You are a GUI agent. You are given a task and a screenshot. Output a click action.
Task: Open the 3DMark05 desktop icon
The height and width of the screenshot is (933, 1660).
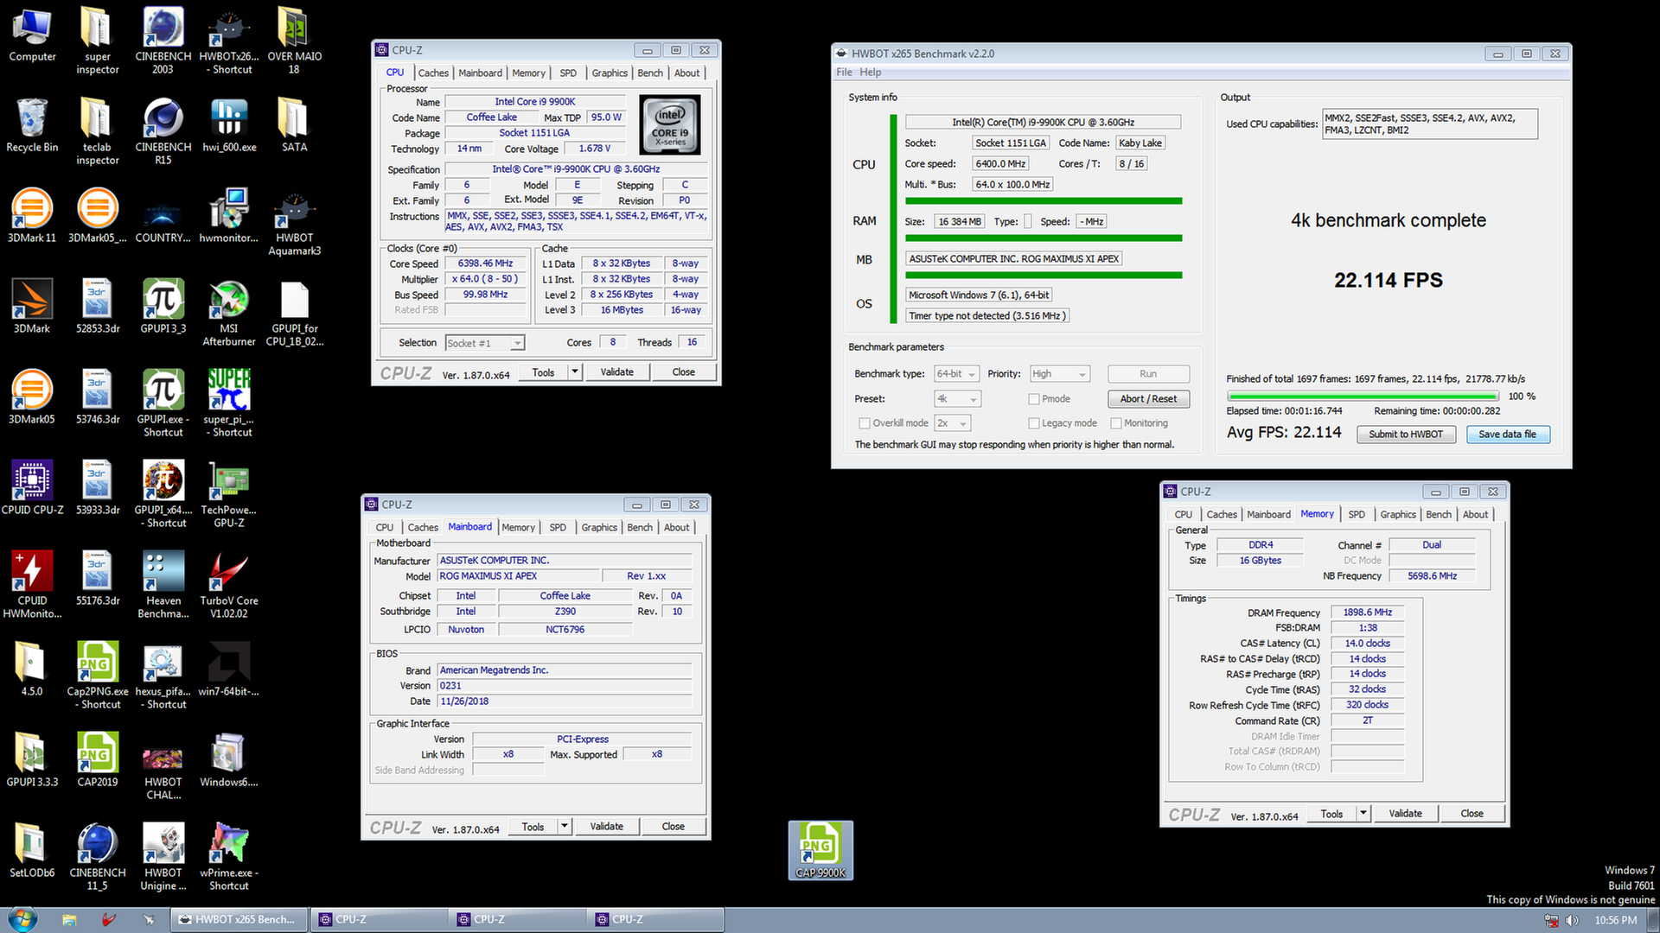pyautogui.click(x=32, y=397)
